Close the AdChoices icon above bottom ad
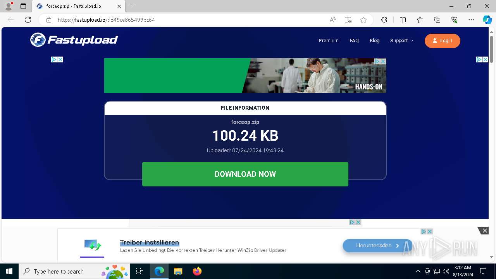Image resolution: width=496 pixels, height=279 pixels. pos(358,222)
